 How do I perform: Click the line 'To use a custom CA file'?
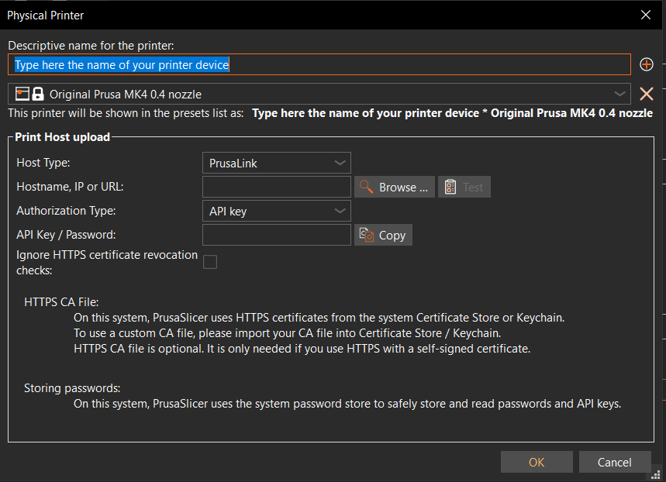click(288, 333)
